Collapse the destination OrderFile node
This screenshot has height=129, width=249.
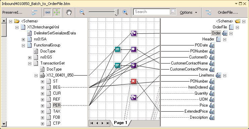pyautogui.click(x=238, y=27)
